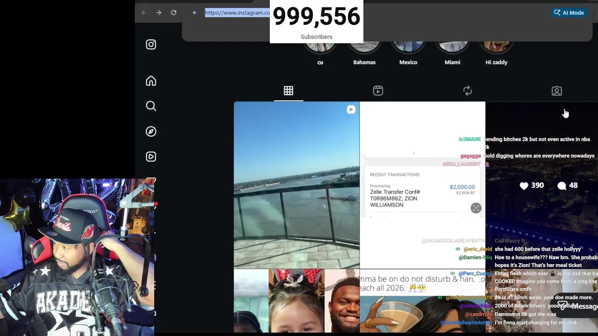Click the Instagram logo in the sidebar
598x336 pixels.
151,44
